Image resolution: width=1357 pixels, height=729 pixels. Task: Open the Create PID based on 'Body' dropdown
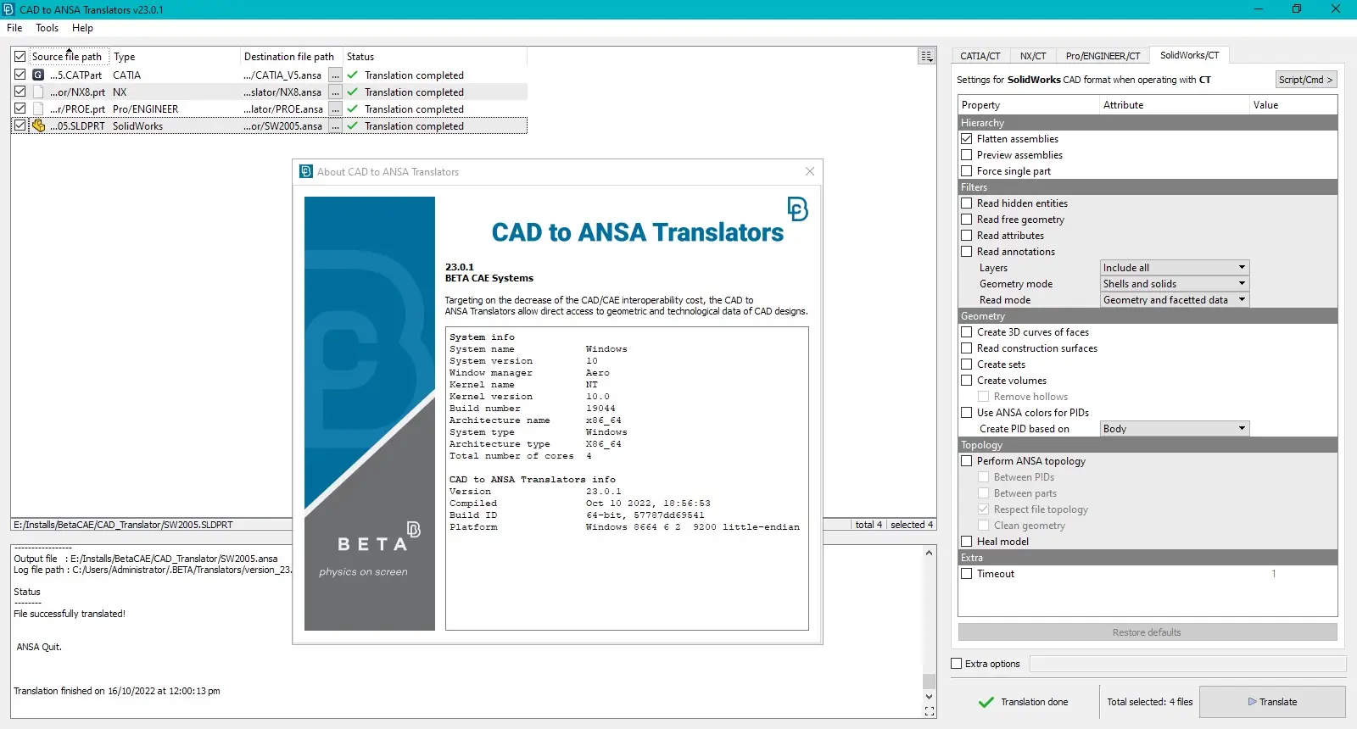pyautogui.click(x=1175, y=428)
